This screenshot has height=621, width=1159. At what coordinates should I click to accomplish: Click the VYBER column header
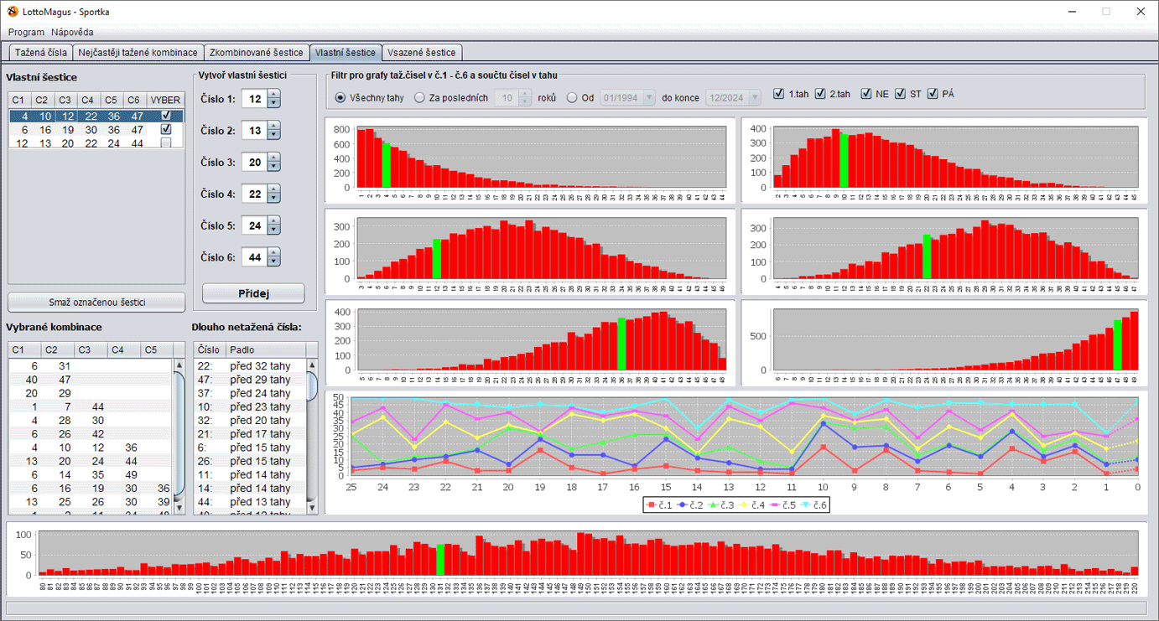click(x=165, y=101)
